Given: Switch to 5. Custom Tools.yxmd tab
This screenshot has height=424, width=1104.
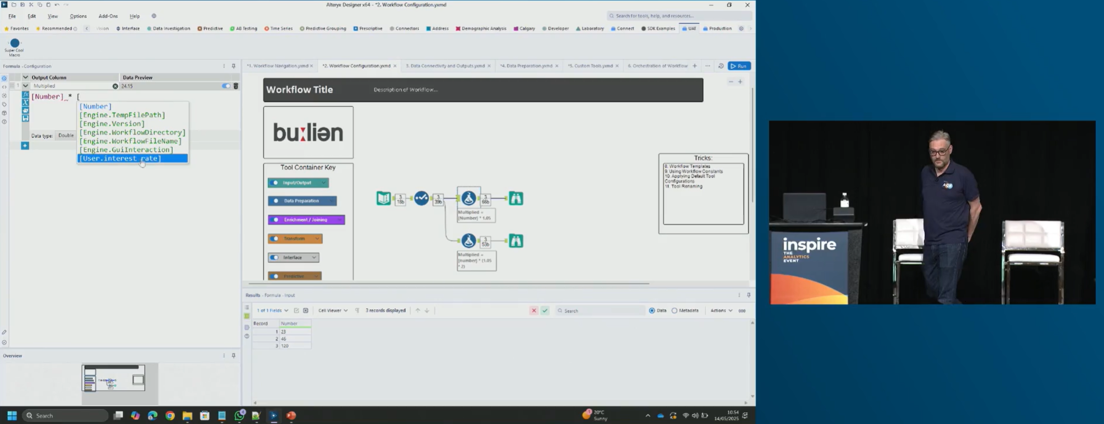Looking at the screenshot, I should click(590, 66).
